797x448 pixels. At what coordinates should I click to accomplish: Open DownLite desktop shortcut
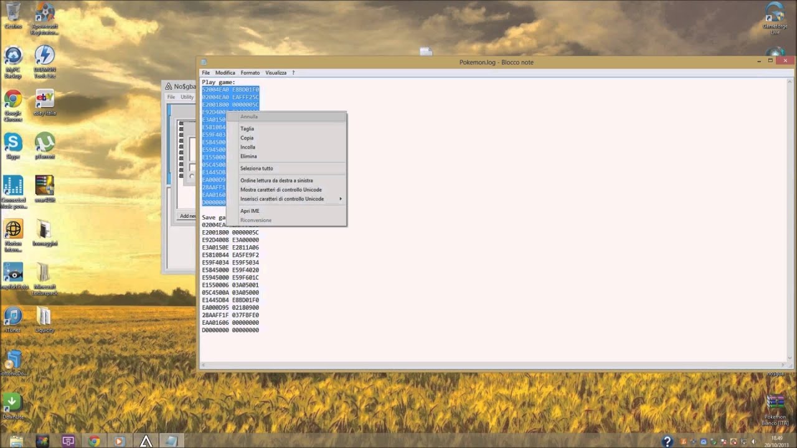[13, 406]
